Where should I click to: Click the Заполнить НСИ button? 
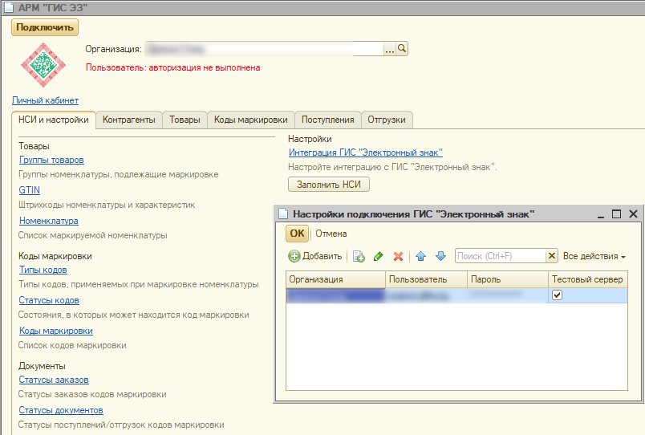[x=329, y=184]
